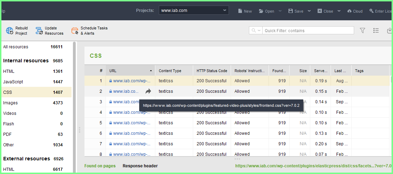
Task: Click the share arrow icon in row 2
Action: (148, 91)
